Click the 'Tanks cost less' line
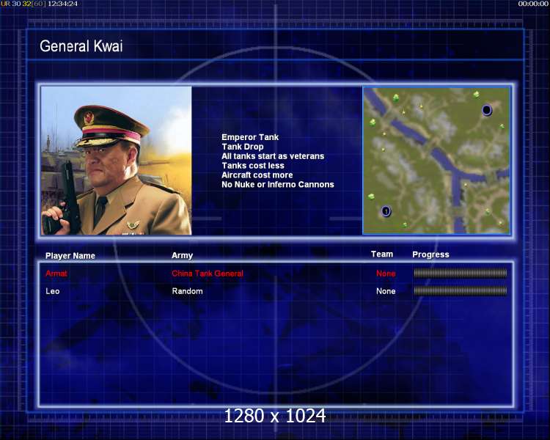This screenshot has width=550, height=440. point(253,166)
